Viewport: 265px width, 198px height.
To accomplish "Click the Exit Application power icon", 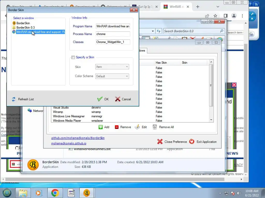I will pos(192,142).
